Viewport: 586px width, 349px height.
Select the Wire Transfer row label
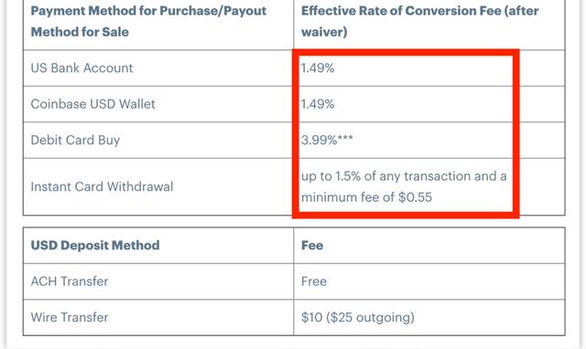click(70, 317)
